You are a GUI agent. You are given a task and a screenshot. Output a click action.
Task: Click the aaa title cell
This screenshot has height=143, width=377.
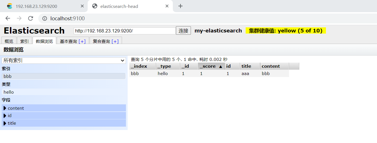point(250,73)
